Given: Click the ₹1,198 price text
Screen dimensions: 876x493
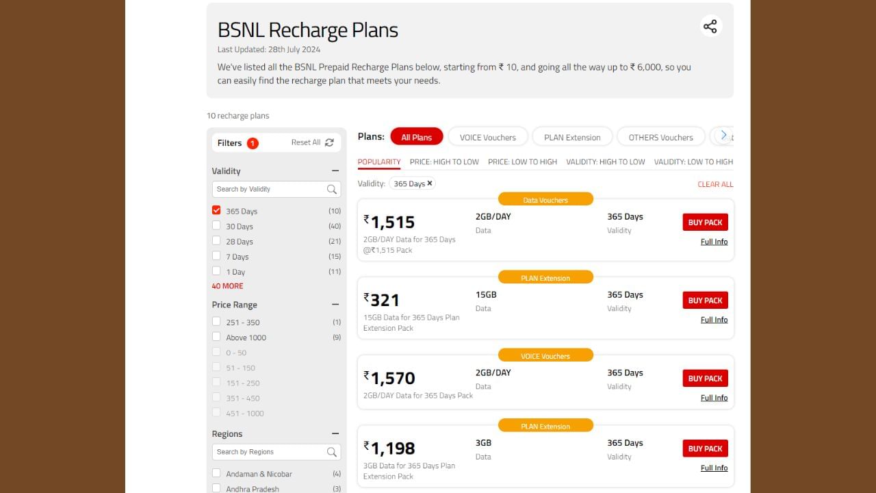Looking at the screenshot, I should click(389, 448).
